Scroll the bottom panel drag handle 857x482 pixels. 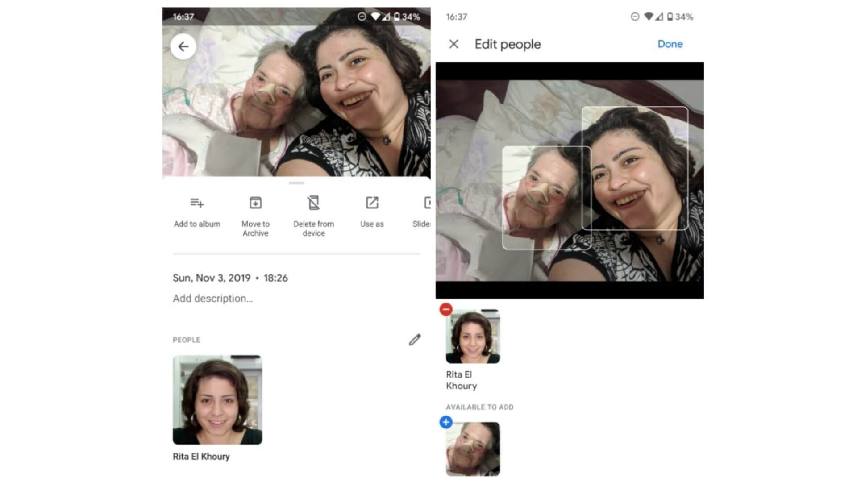pyautogui.click(x=297, y=183)
